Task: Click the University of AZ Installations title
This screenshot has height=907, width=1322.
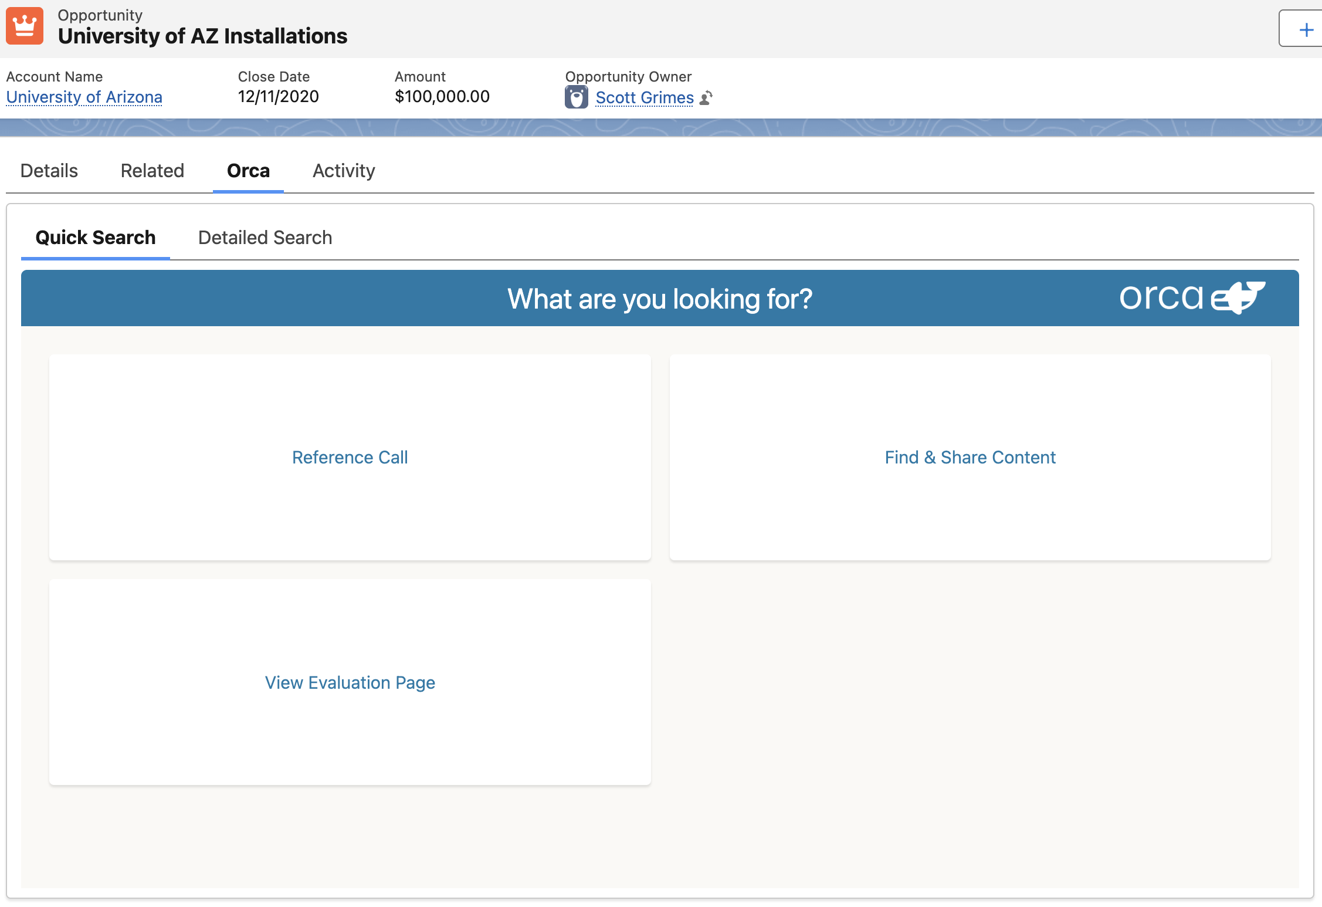Action: pos(202,36)
